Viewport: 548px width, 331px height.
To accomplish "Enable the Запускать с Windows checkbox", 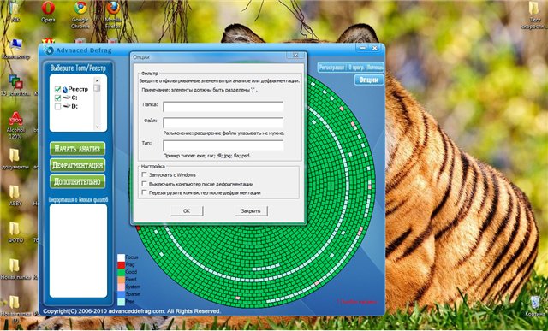I will point(144,174).
